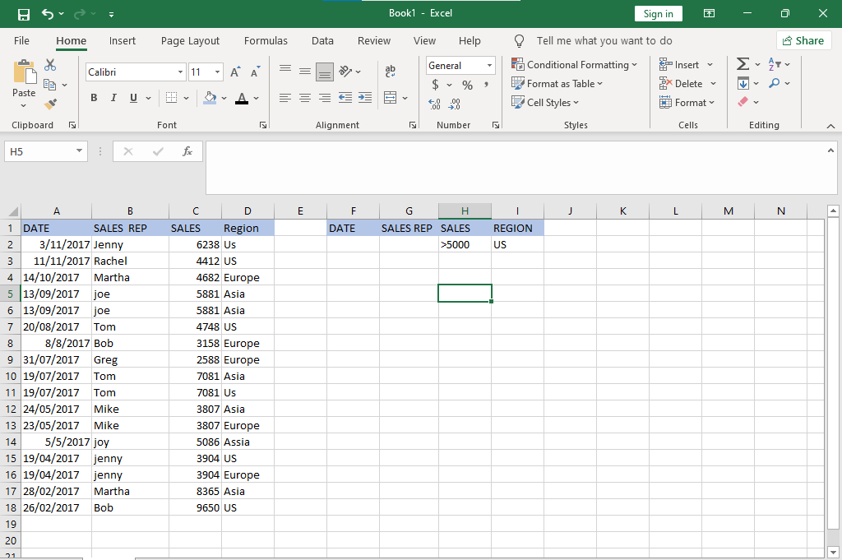Image resolution: width=842 pixels, height=560 pixels.
Task: Click the Insert Function fx icon
Action: [x=187, y=151]
